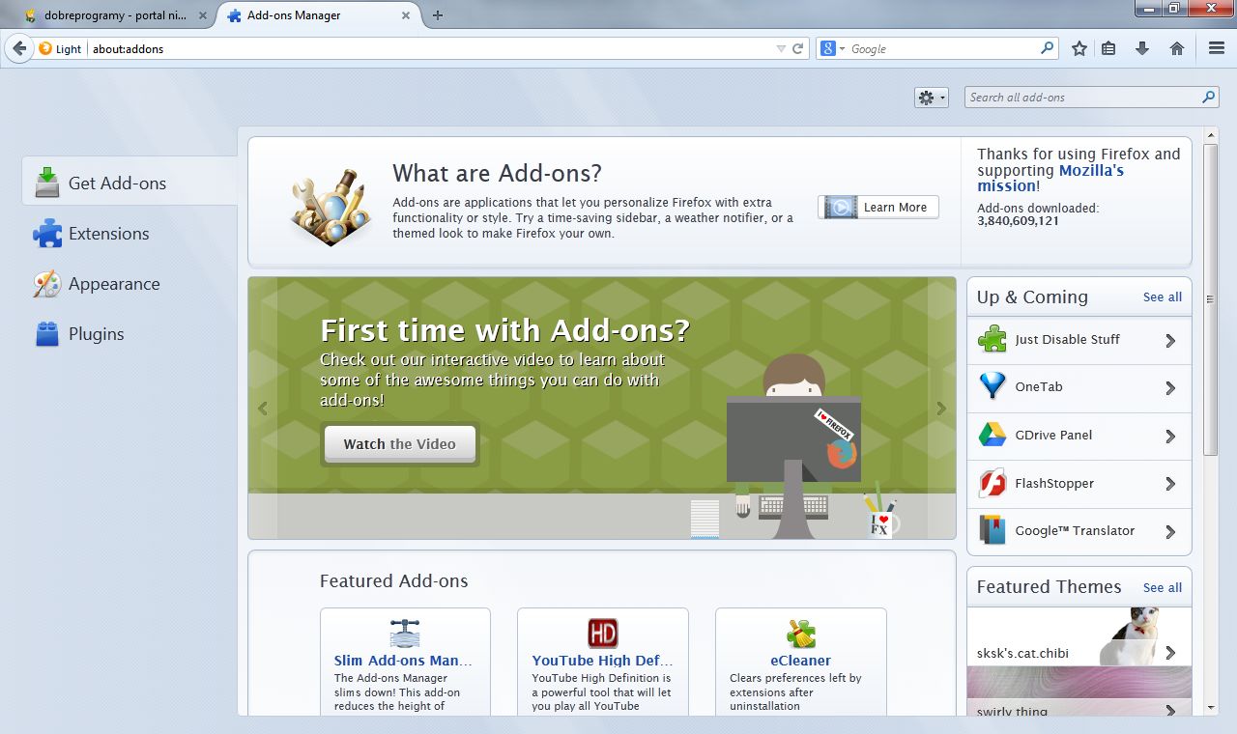Open the address bar history dropdown arrow
The image size is (1237, 734).
coord(781,48)
